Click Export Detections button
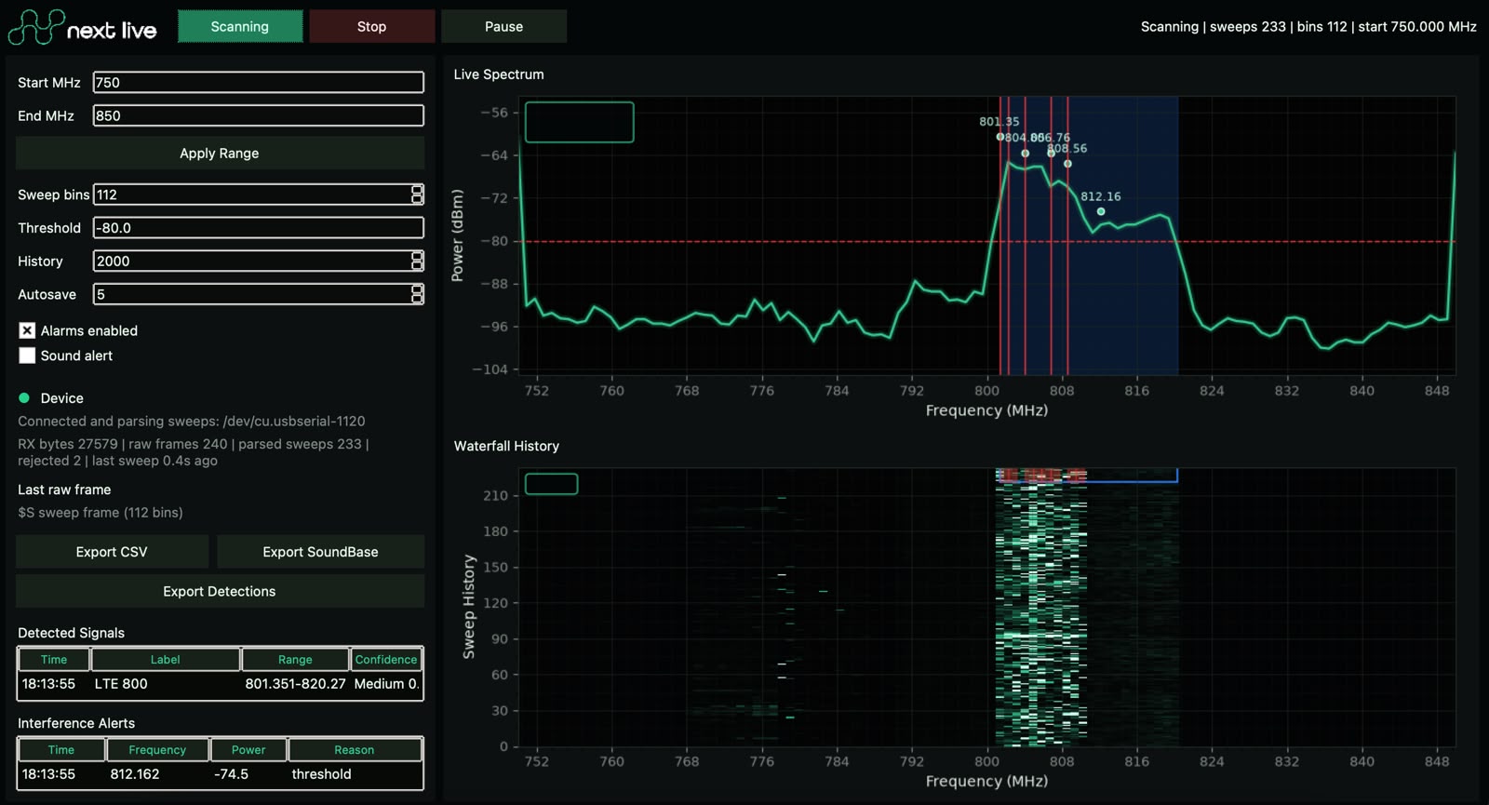This screenshot has height=805, width=1489. [x=220, y=591]
